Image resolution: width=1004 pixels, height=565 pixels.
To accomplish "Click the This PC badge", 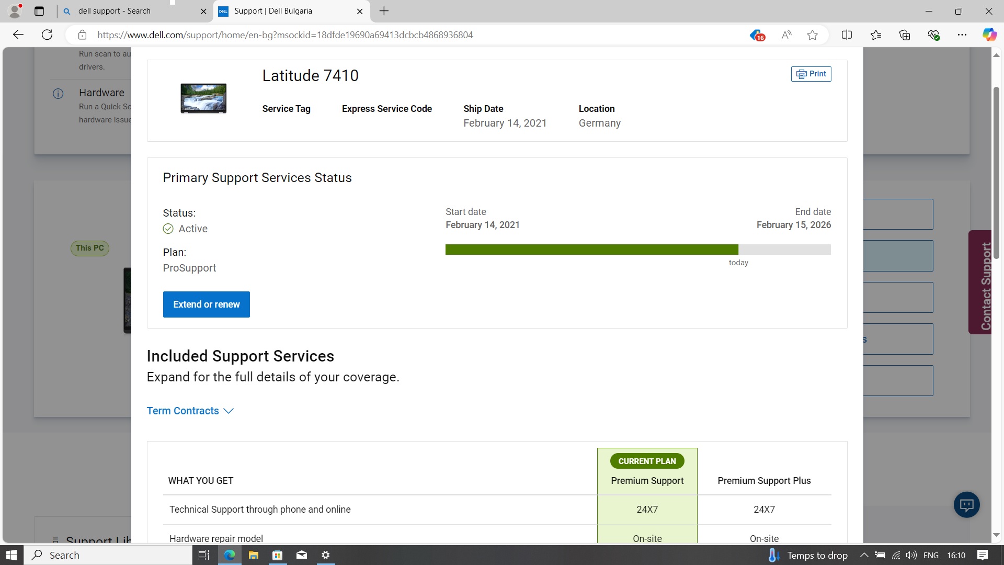I will point(90,248).
